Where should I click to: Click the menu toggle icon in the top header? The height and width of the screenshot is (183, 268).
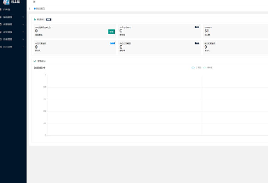pyautogui.click(x=34, y=2)
